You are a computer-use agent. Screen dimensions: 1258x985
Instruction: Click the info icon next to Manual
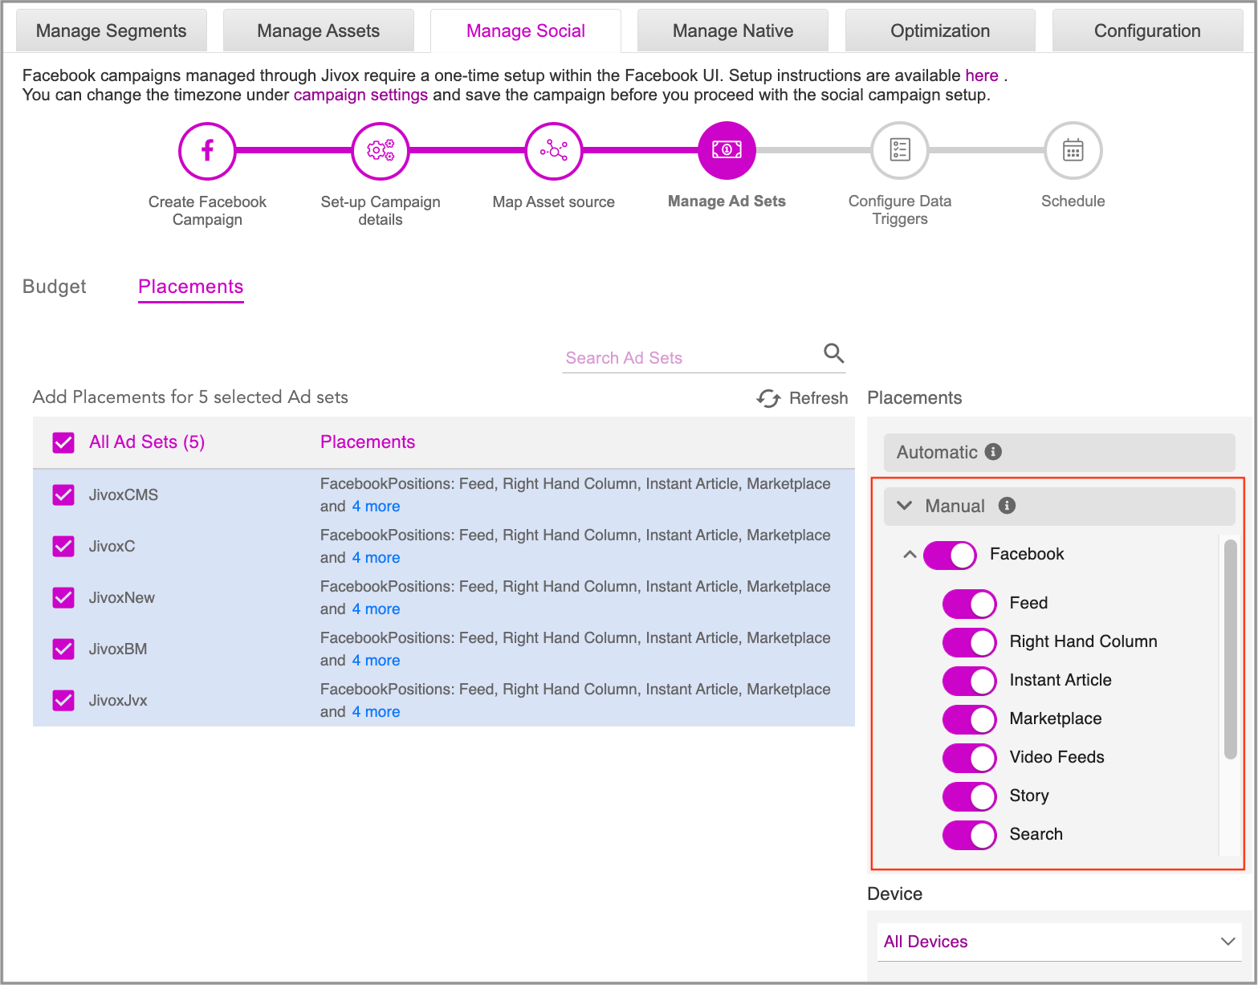(x=1007, y=505)
